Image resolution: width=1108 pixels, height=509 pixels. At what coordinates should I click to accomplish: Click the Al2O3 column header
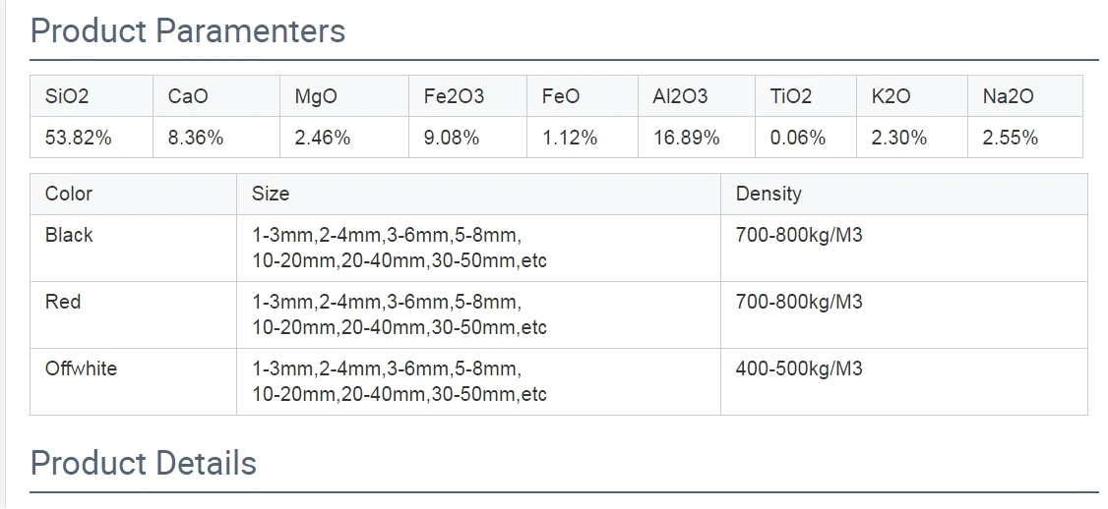[697, 96]
